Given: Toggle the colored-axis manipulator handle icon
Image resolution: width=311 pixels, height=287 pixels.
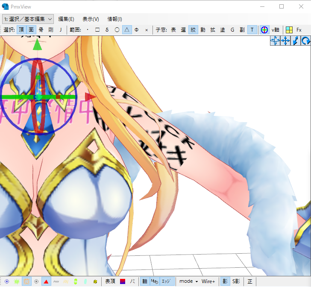Looking at the screenshot, I should 264,30.
